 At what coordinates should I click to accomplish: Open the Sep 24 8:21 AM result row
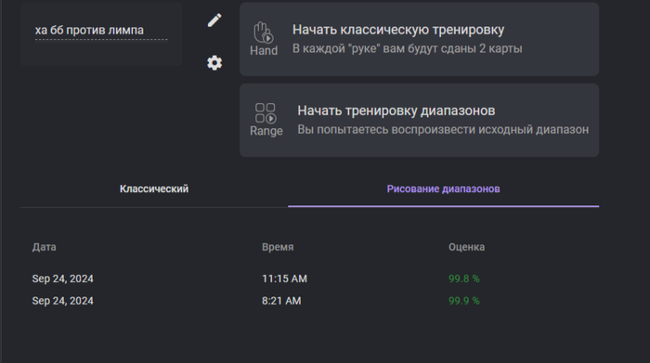[x=309, y=301]
